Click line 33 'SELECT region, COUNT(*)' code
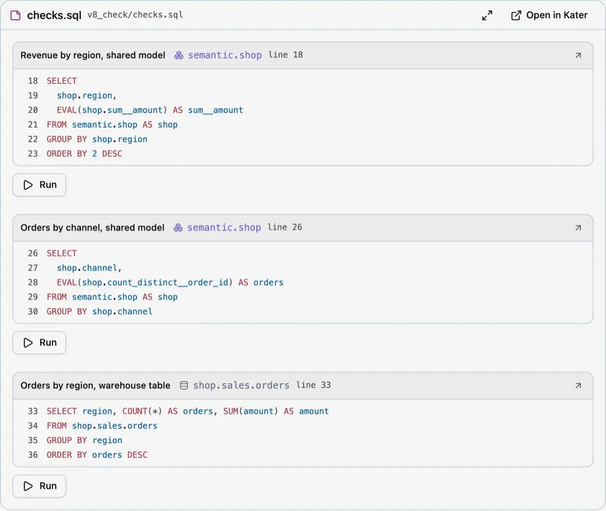The width and height of the screenshot is (606, 511). coord(188,411)
